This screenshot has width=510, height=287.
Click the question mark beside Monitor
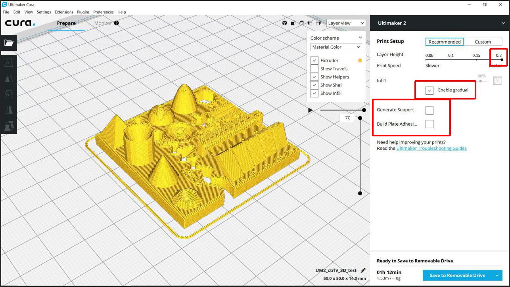click(117, 23)
